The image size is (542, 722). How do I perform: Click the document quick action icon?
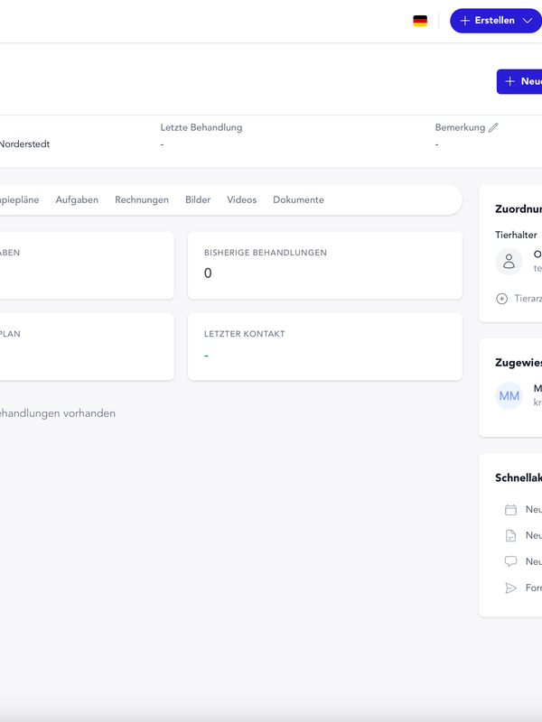[510, 535]
